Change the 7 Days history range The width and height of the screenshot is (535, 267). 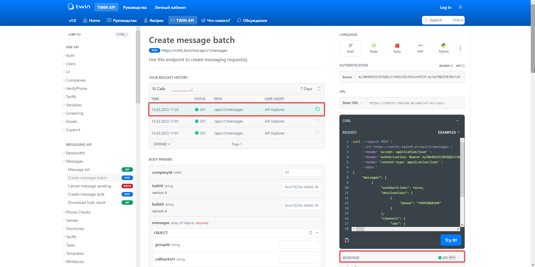point(310,89)
